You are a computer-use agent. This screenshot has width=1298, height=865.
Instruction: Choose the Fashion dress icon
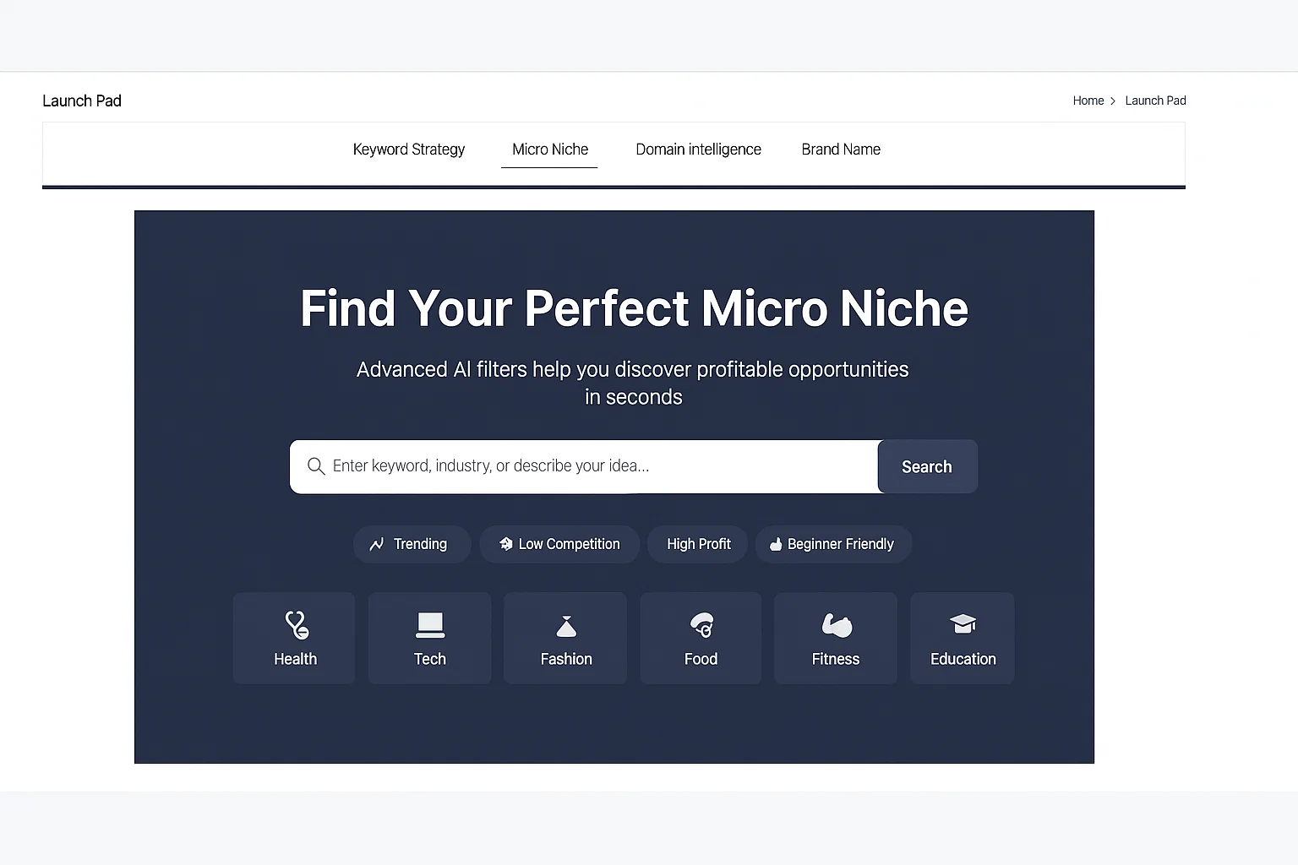(x=566, y=626)
